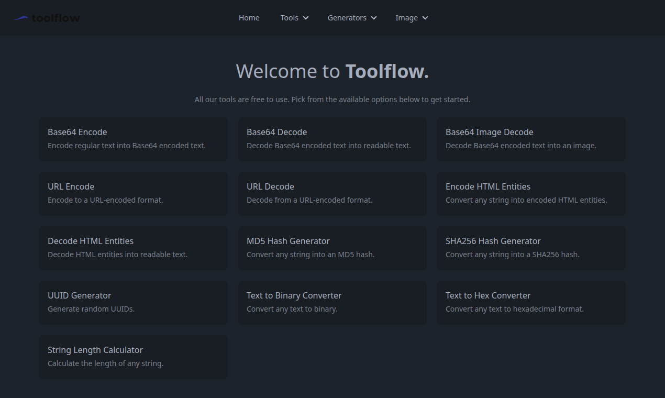The image size is (665, 398).
Task: Select Decode HTML Entities card
Action: (x=134, y=248)
